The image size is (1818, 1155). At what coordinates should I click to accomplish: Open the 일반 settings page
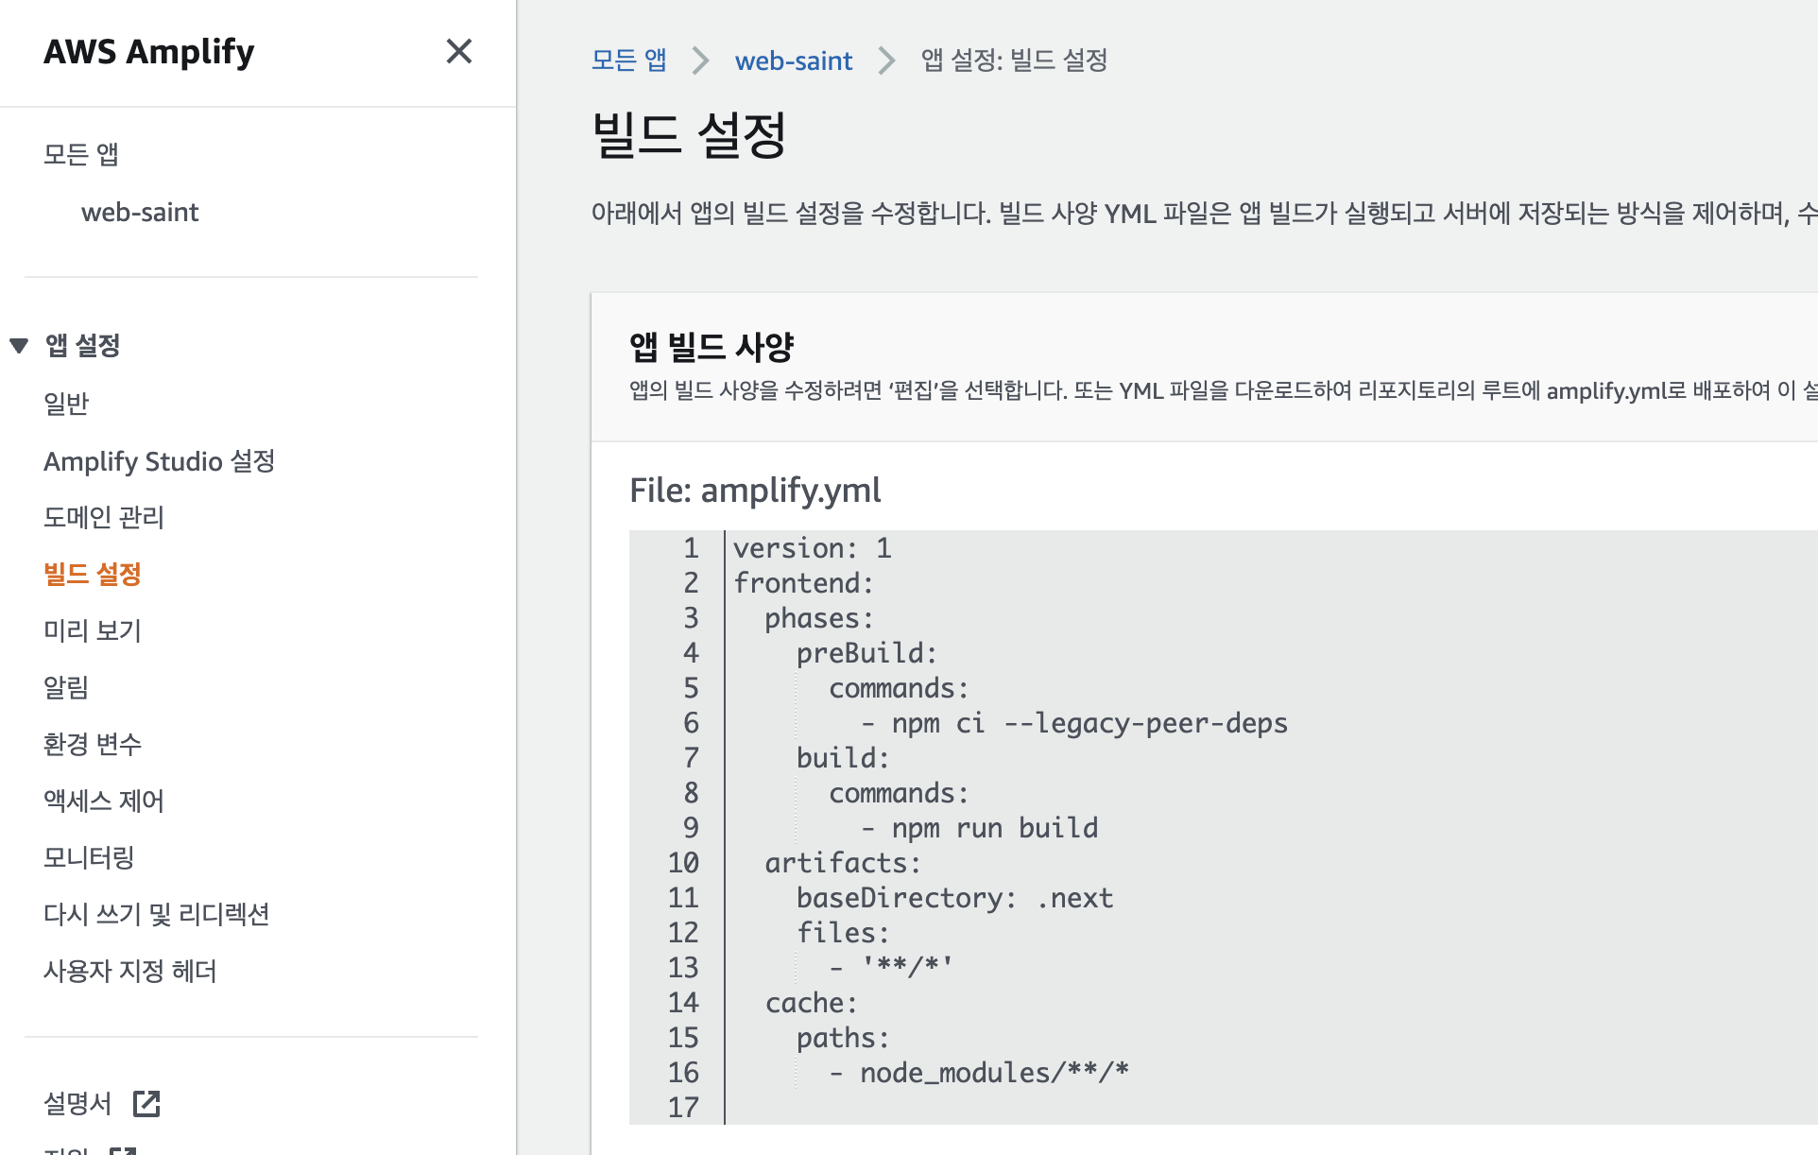(66, 404)
